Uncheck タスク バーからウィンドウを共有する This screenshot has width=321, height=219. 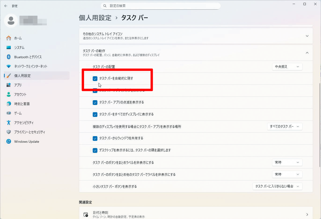coord(95,138)
